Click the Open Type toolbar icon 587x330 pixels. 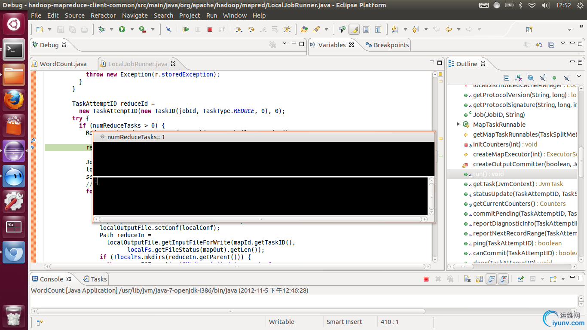point(304,29)
